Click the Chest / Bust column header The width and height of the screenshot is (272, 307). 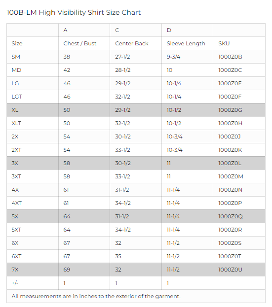79,43
